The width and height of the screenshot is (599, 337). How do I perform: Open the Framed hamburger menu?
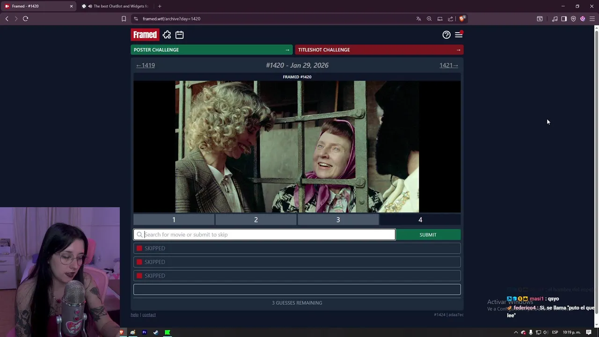click(459, 35)
